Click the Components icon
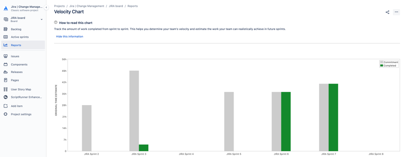407x157 pixels. 5,64
